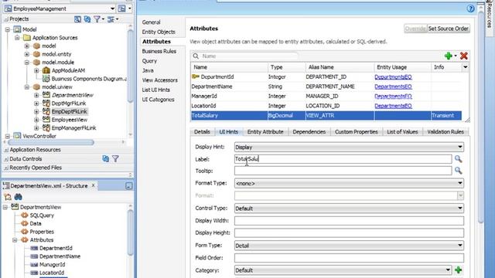Add new category with green plus icon
Screen dimensions: 495x278
point(459,270)
